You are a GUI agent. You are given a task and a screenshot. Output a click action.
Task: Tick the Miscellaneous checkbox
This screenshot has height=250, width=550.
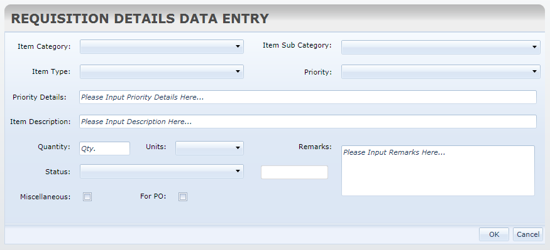(87, 197)
